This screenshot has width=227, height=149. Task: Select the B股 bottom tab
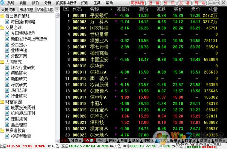[x=124, y=140]
